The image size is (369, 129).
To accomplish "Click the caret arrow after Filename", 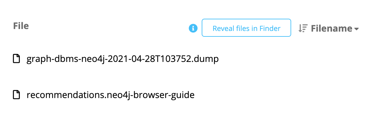I will [x=357, y=29].
